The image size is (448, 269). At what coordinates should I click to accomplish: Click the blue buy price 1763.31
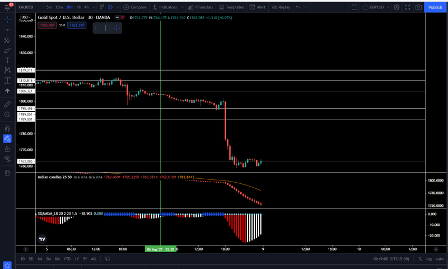coord(77,25)
